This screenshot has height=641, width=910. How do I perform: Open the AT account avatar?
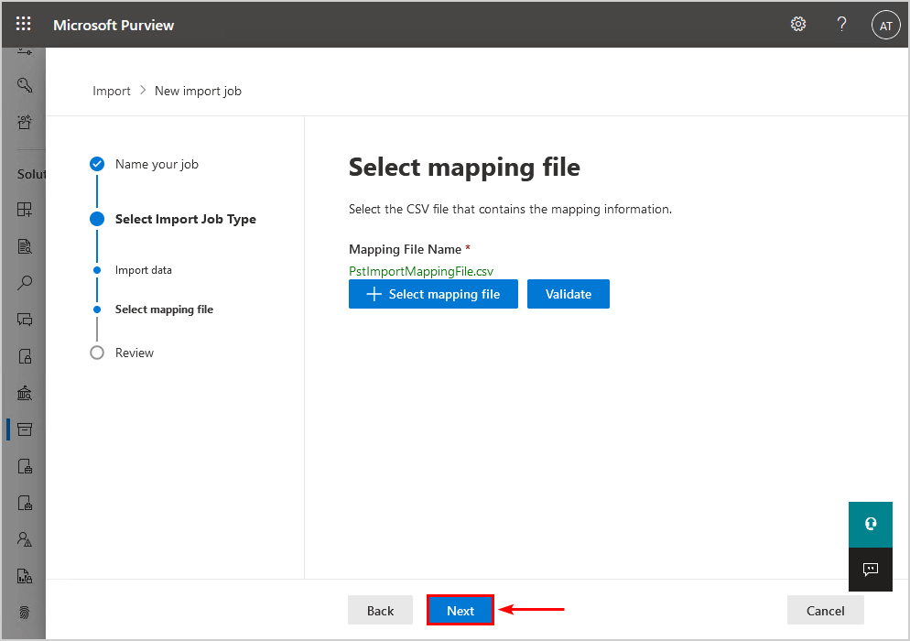885,26
